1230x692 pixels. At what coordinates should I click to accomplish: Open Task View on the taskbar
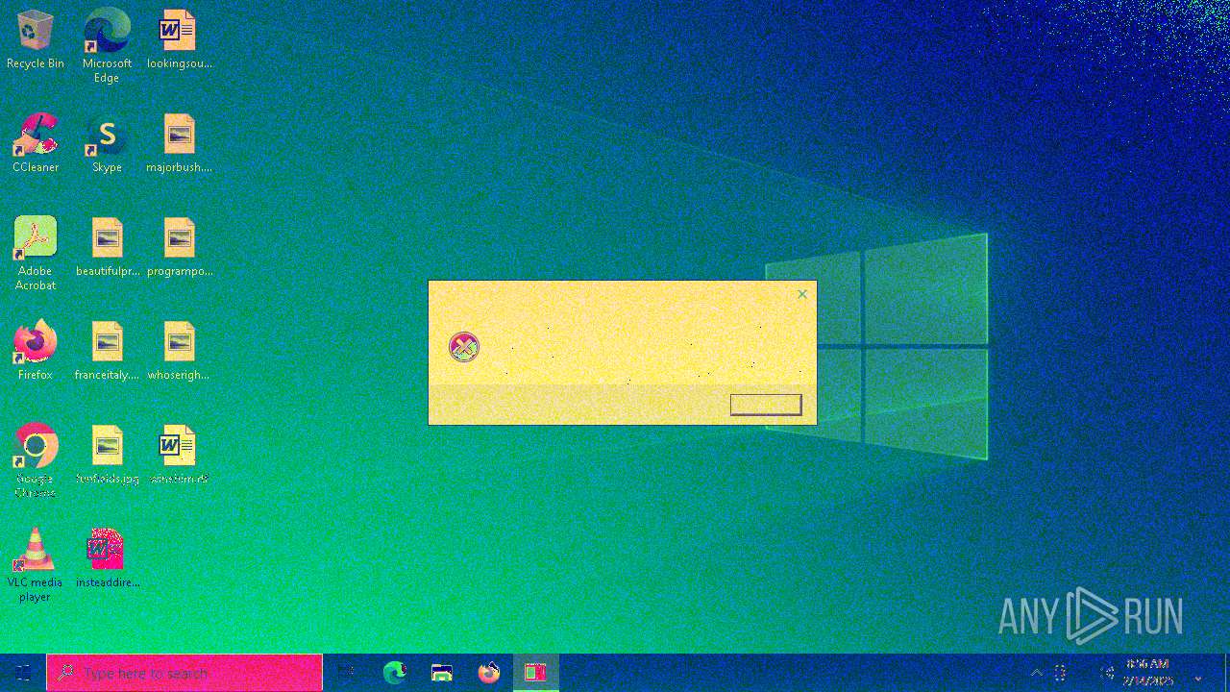(x=346, y=673)
